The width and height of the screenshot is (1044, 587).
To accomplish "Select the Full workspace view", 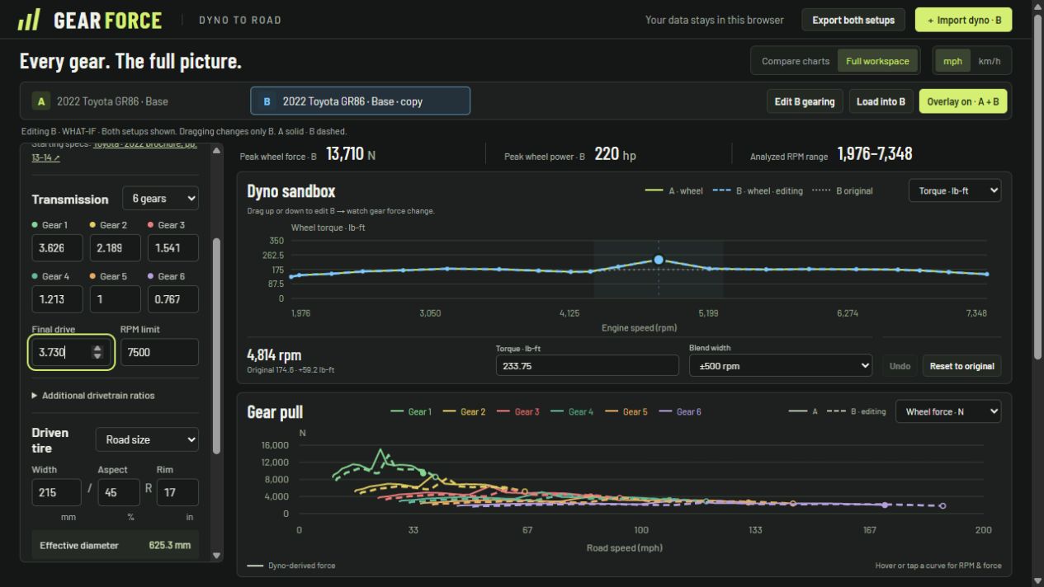I will [x=877, y=61].
